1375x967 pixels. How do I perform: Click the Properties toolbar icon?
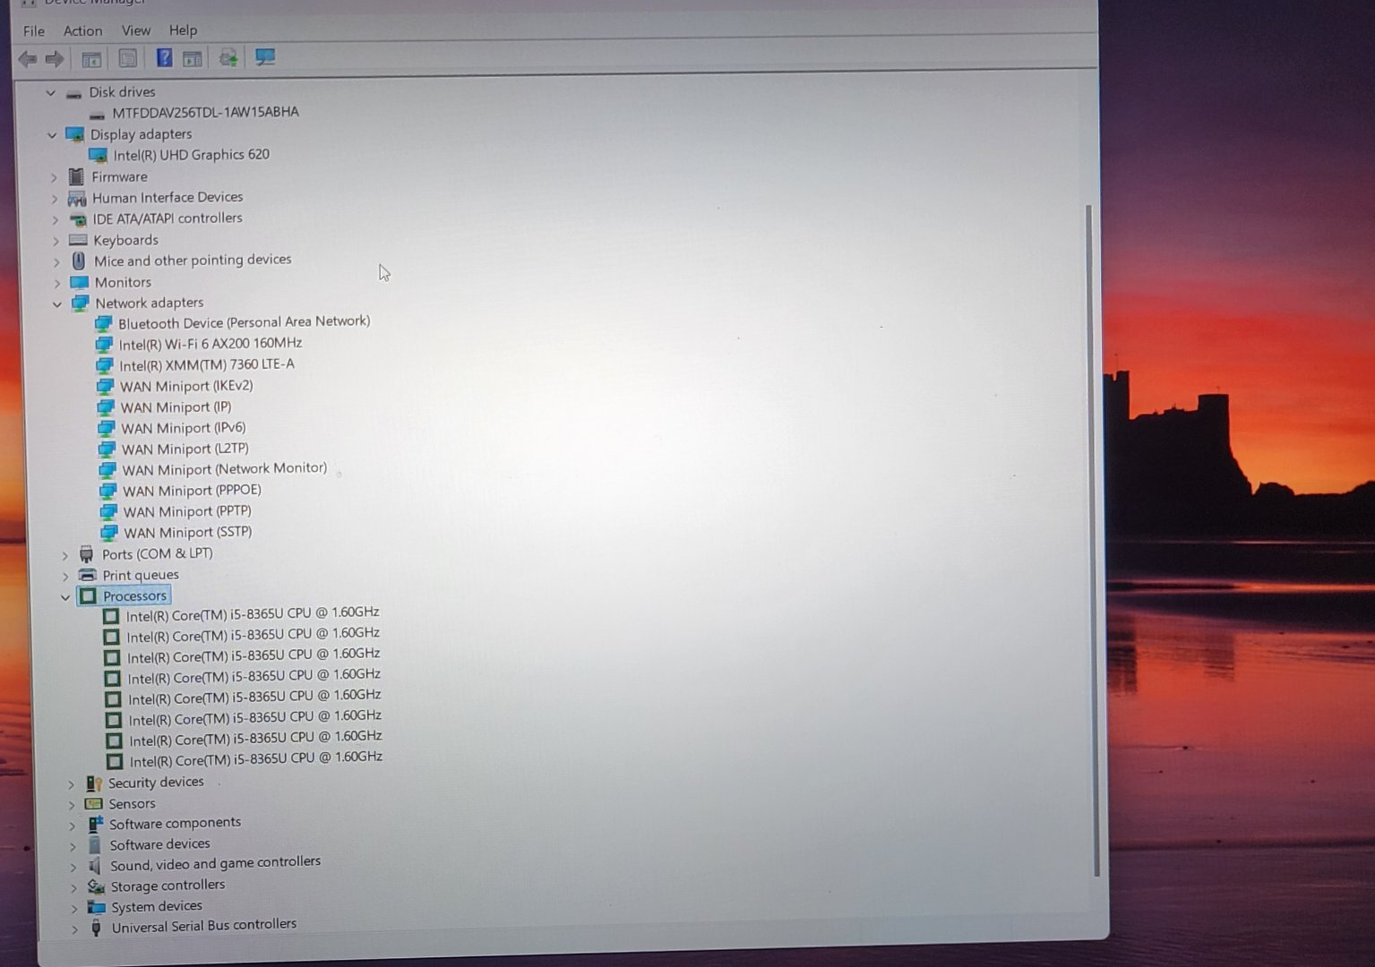point(128,59)
